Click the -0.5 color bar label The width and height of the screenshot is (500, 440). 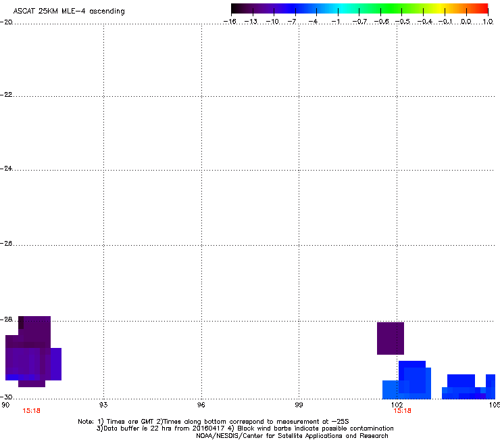(x=403, y=22)
